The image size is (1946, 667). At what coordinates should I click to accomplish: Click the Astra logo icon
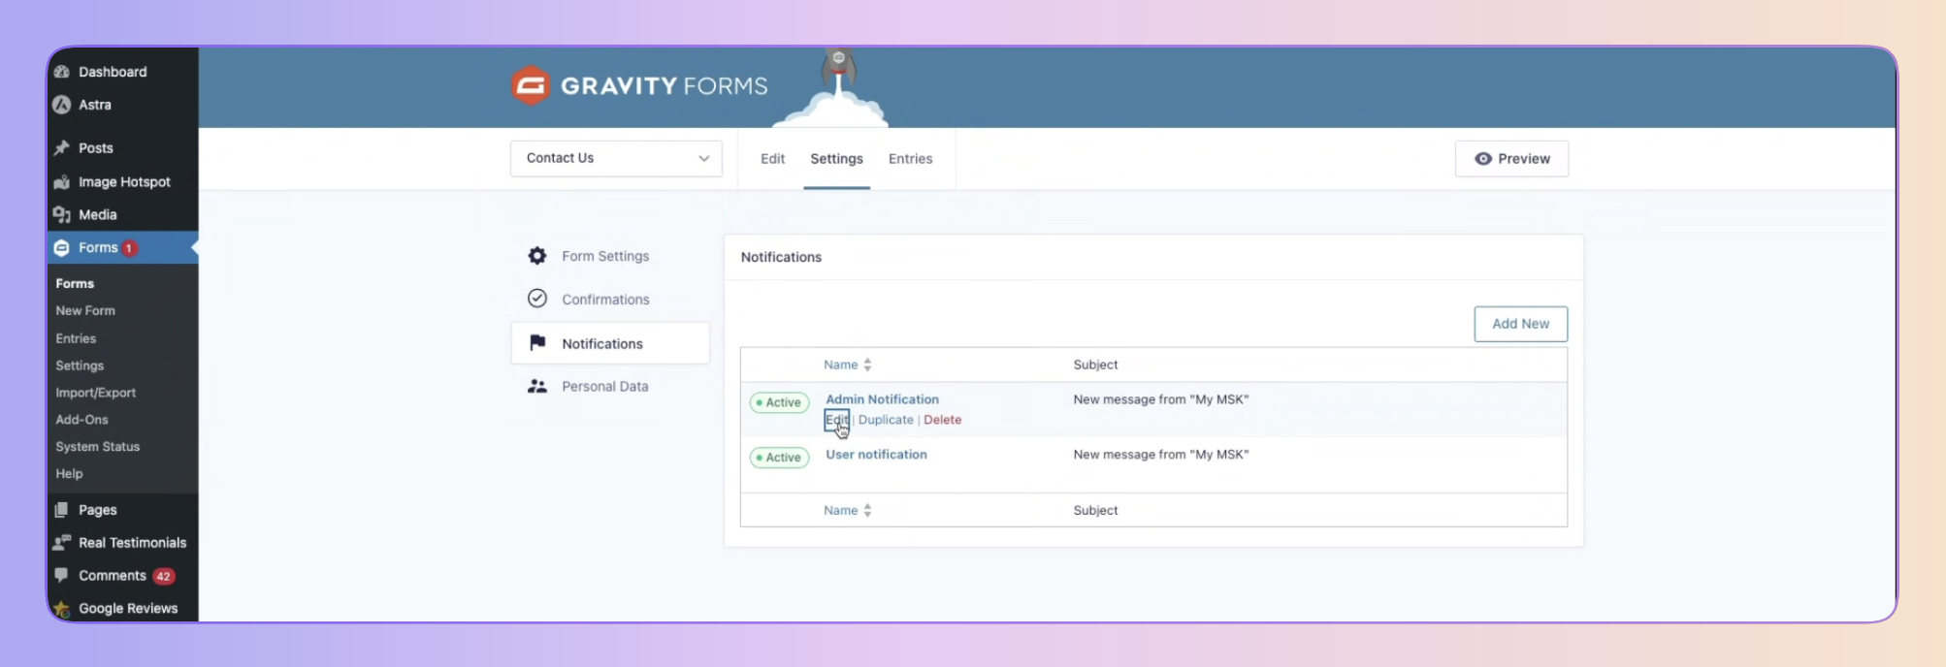[x=62, y=105]
